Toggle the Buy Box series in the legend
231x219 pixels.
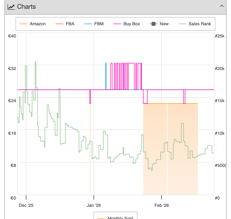tap(127, 24)
